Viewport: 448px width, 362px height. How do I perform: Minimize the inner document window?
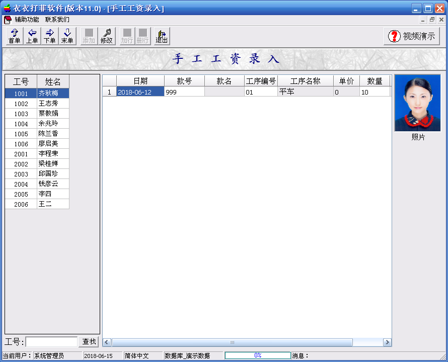click(423, 20)
